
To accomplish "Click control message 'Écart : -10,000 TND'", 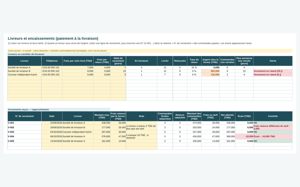I will (x=273, y=136).
